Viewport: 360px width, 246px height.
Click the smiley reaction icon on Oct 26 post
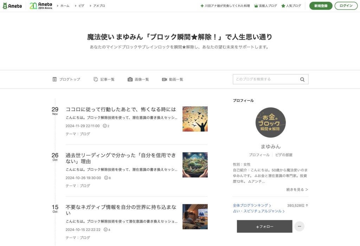(x=106, y=178)
